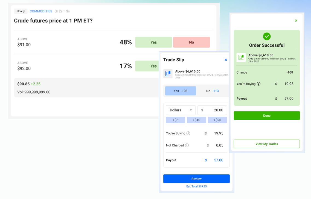Viewport: 311px width, 199px height.
Task: Click the Crude futures price question title
Action: click(x=53, y=21)
